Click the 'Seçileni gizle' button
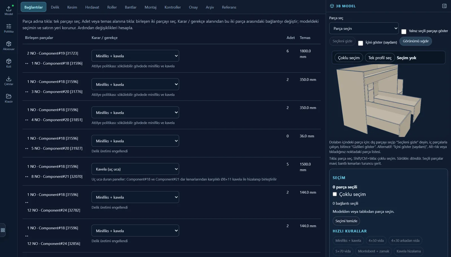 pyautogui.click(x=342, y=41)
